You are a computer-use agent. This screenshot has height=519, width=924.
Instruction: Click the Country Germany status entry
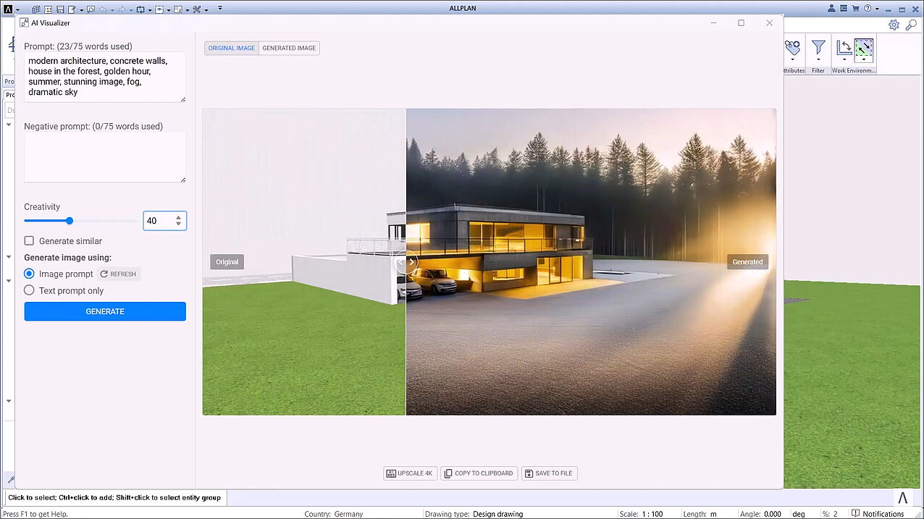(x=334, y=514)
